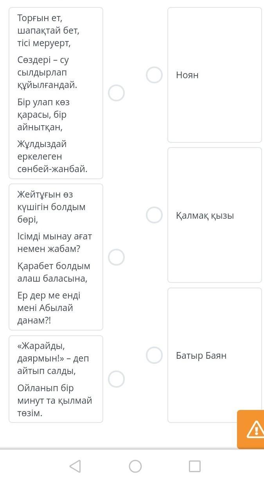Select the connector circle beside "Торғын ет" verse
The height and width of the screenshot is (480, 264).
pos(116,93)
